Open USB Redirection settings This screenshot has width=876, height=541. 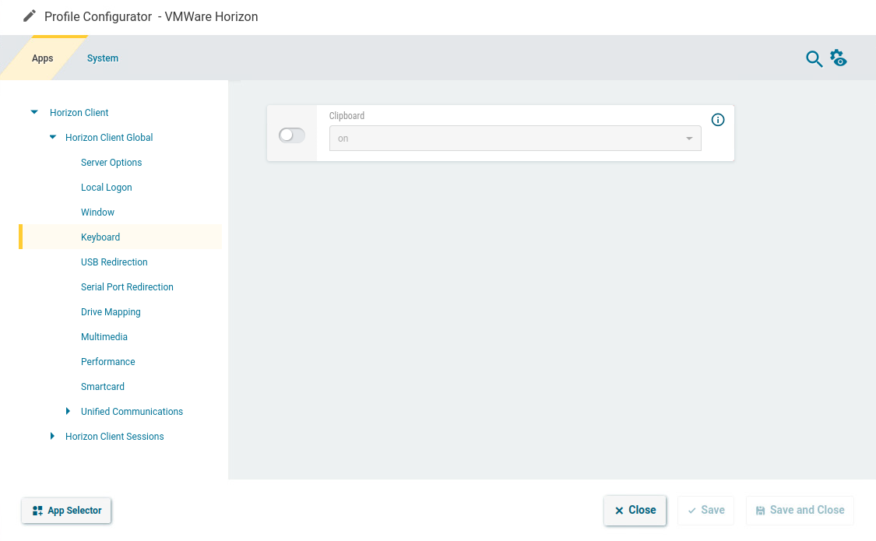(x=114, y=262)
